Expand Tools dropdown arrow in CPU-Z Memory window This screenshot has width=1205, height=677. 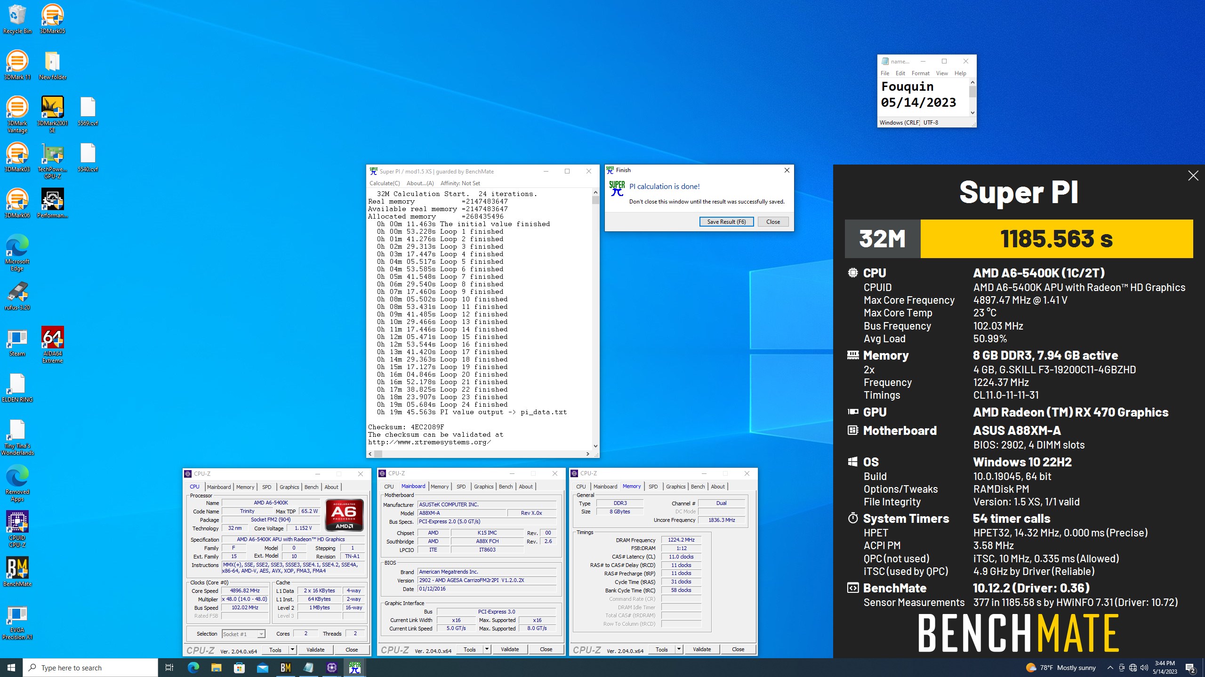[x=679, y=649]
